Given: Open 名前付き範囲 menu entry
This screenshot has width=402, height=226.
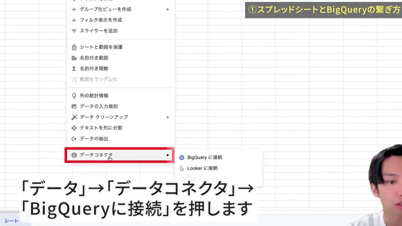Looking at the screenshot, I should pyautogui.click(x=121, y=58).
